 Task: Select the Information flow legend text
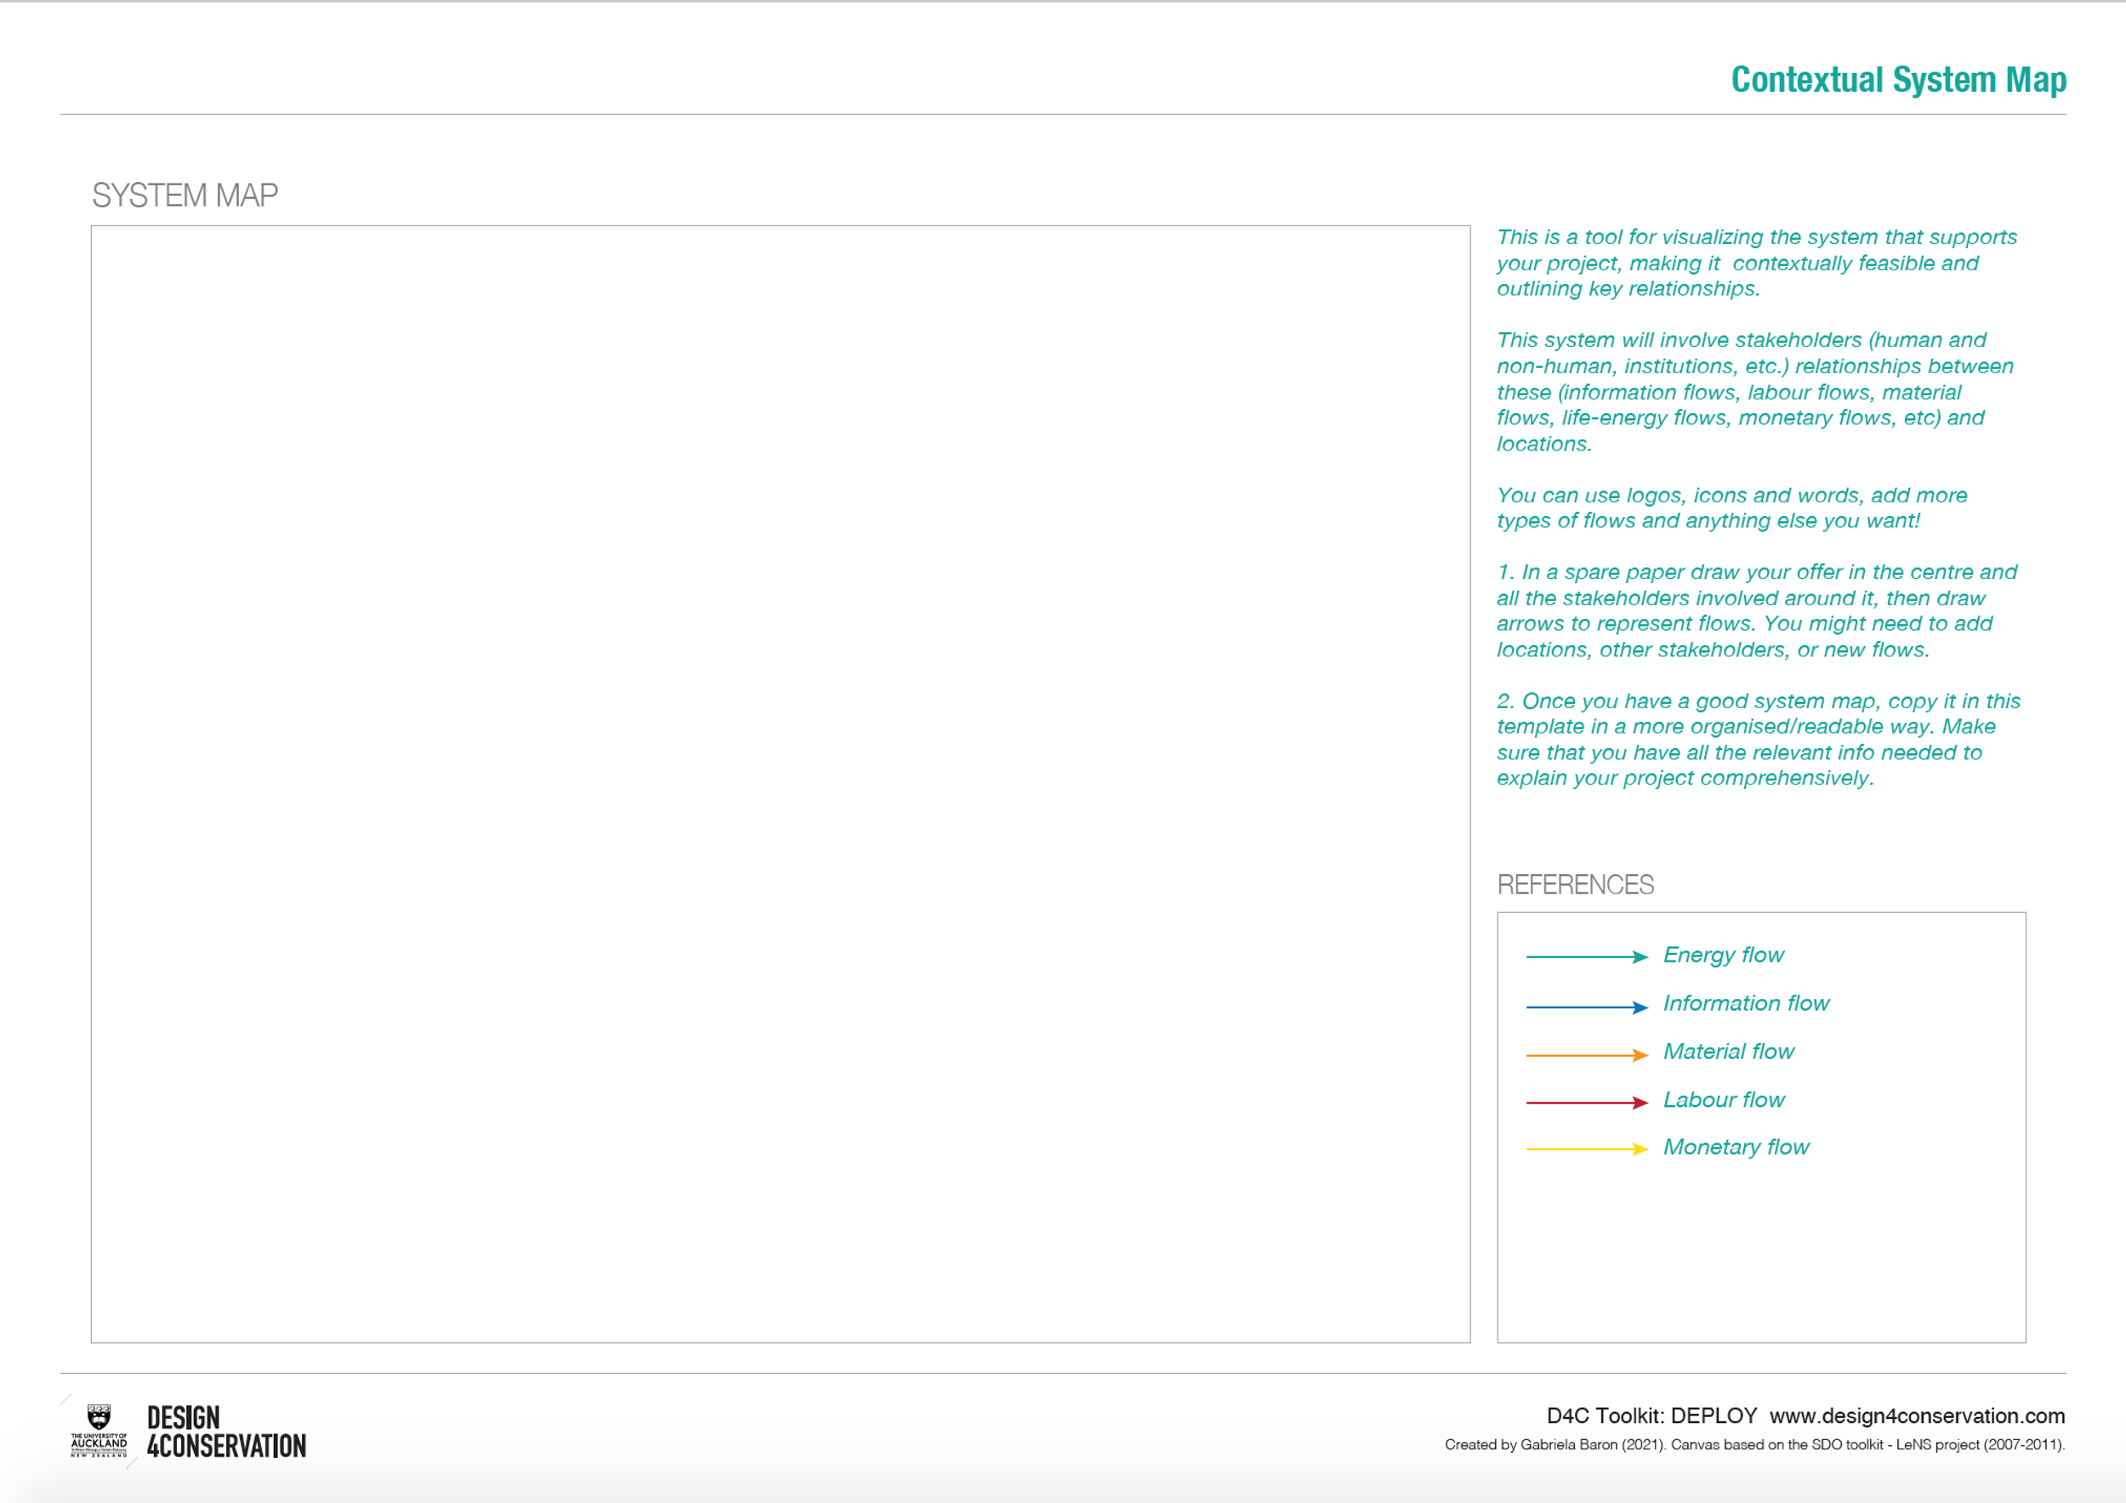(x=1747, y=1003)
